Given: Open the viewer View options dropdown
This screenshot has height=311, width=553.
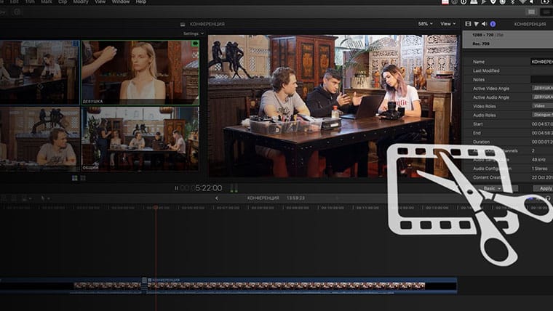Looking at the screenshot, I should click(x=447, y=24).
